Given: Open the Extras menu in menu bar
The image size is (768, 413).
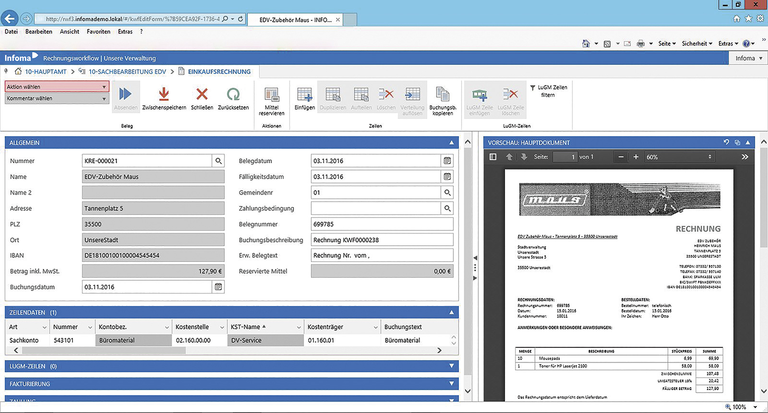Looking at the screenshot, I should pos(125,32).
